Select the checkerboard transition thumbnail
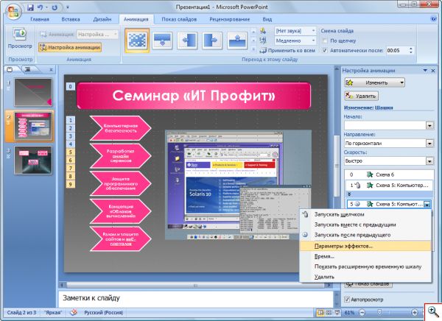442x321 pixels. (x=137, y=41)
